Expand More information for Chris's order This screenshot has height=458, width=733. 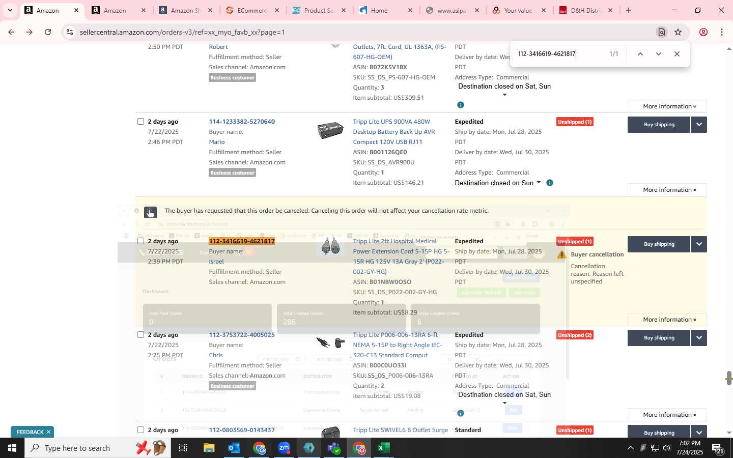(x=667, y=415)
